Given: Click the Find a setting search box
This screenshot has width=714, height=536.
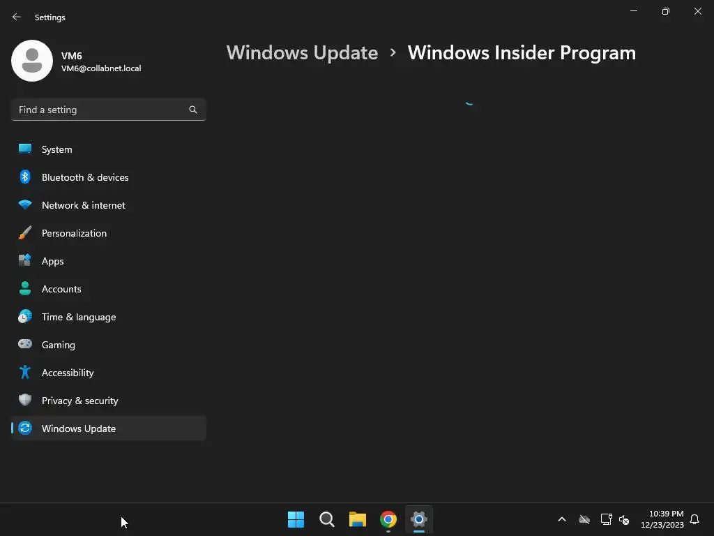Looking at the screenshot, I should click(x=108, y=110).
